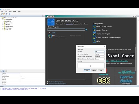Open the View menu
Image resolution: width=139 pixels, height=104 pixels.
6,12
